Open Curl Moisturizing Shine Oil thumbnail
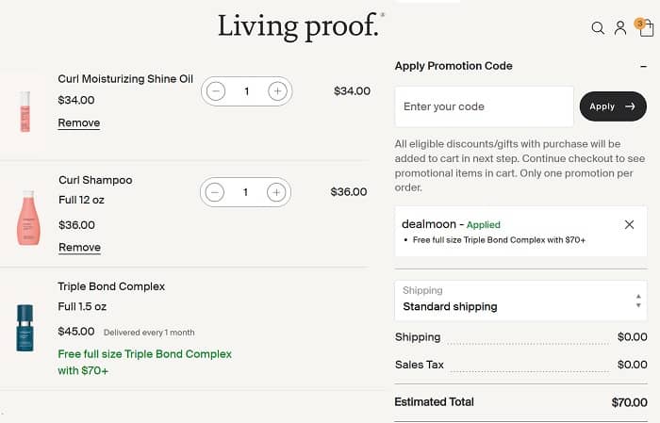The width and height of the screenshot is (660, 423). click(25, 110)
